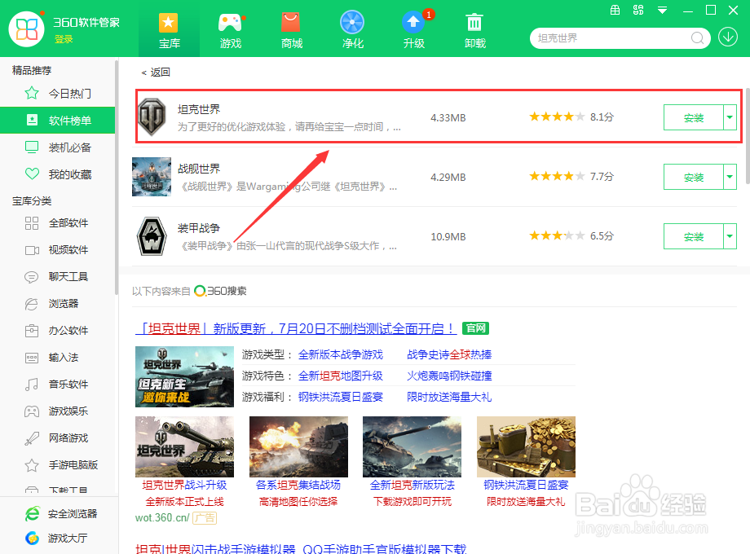The image size is (750, 554).
Task: Click the 坦克世界 app icon
Action: (x=152, y=117)
